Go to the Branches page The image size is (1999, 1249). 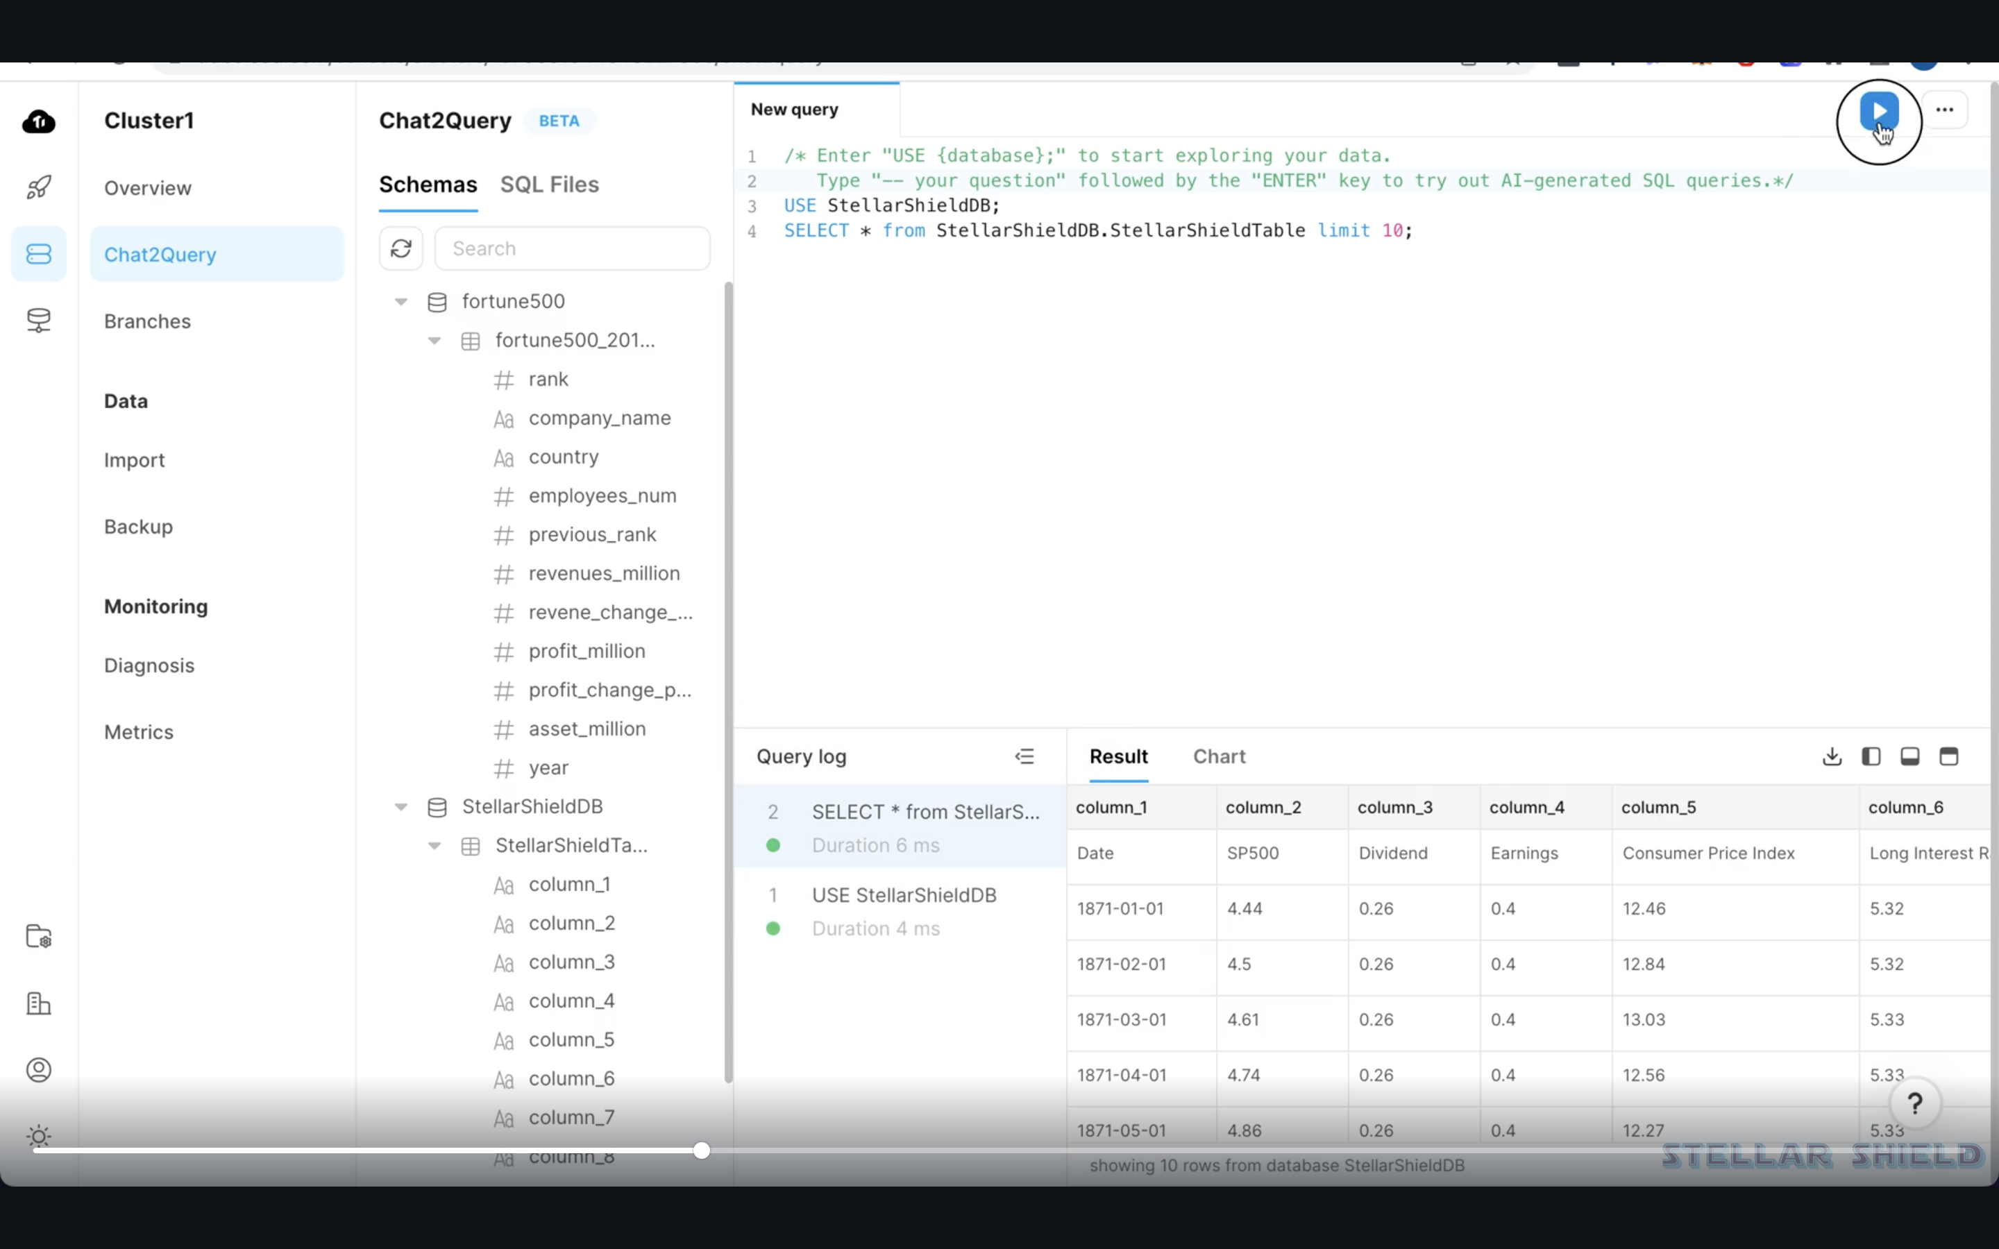tap(147, 321)
